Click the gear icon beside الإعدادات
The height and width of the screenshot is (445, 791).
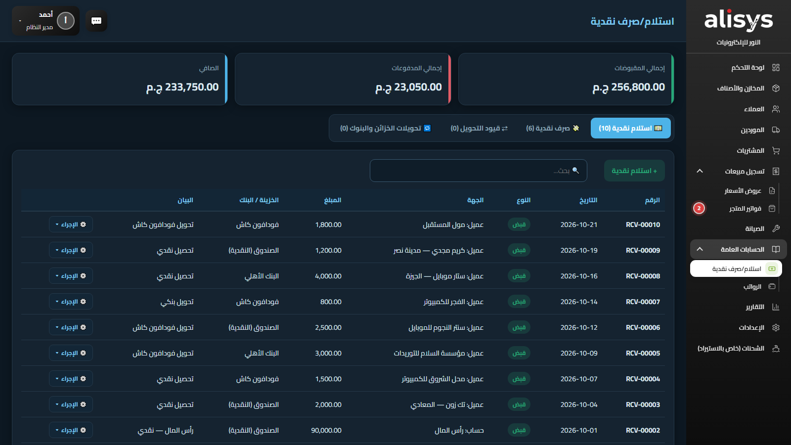click(776, 327)
